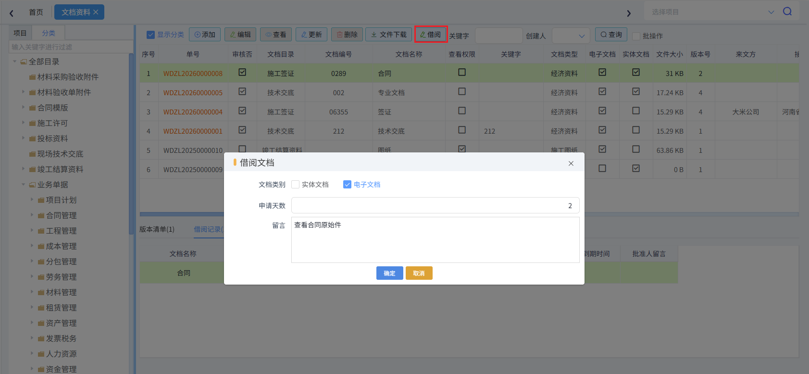
Task: Click the search magnifier icon at top right
Action: (x=787, y=12)
